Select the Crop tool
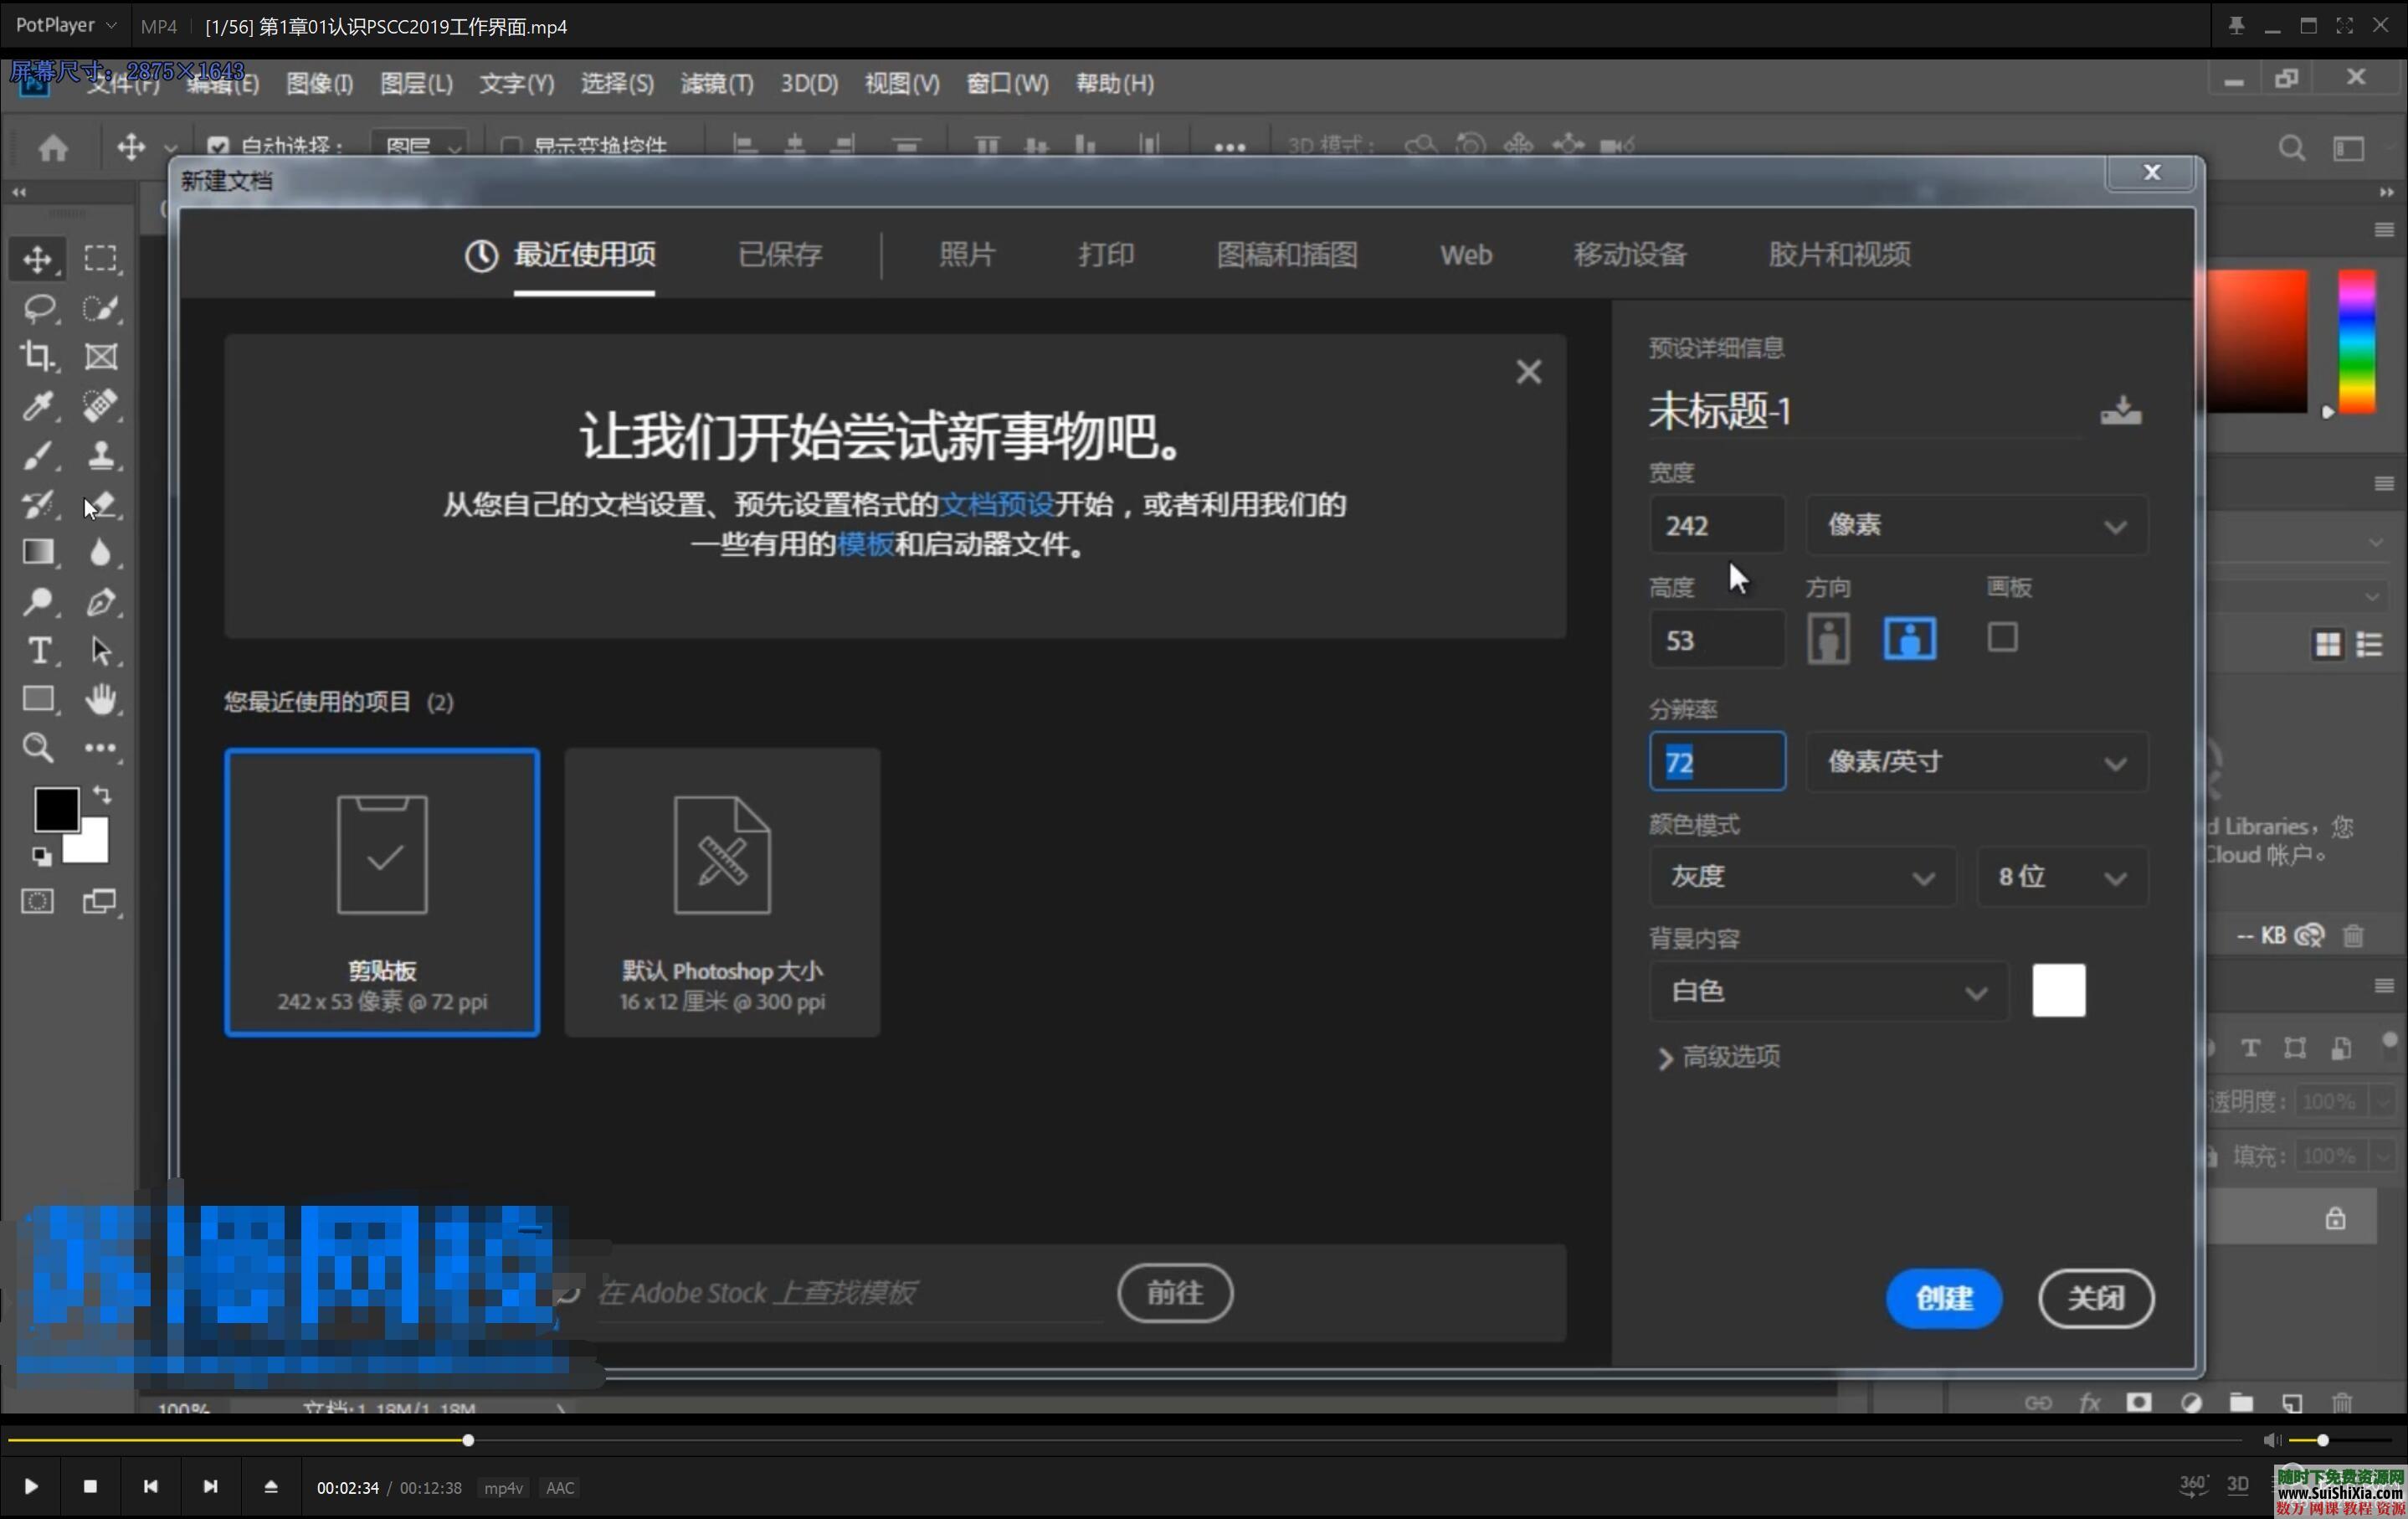This screenshot has height=1519, width=2408. [40, 356]
